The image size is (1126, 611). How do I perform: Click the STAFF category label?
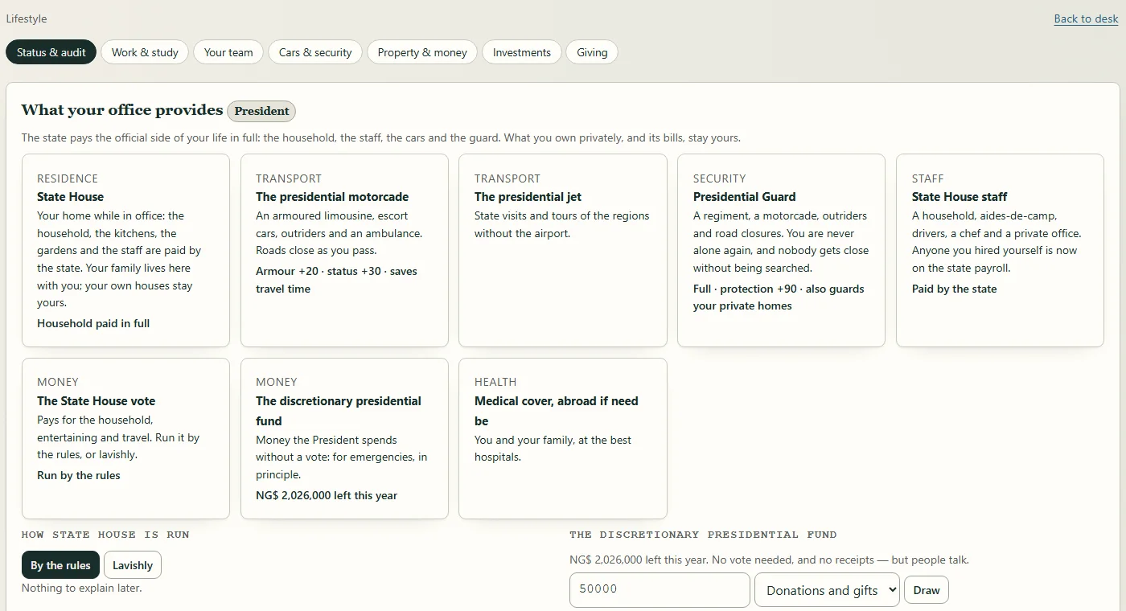click(x=928, y=178)
